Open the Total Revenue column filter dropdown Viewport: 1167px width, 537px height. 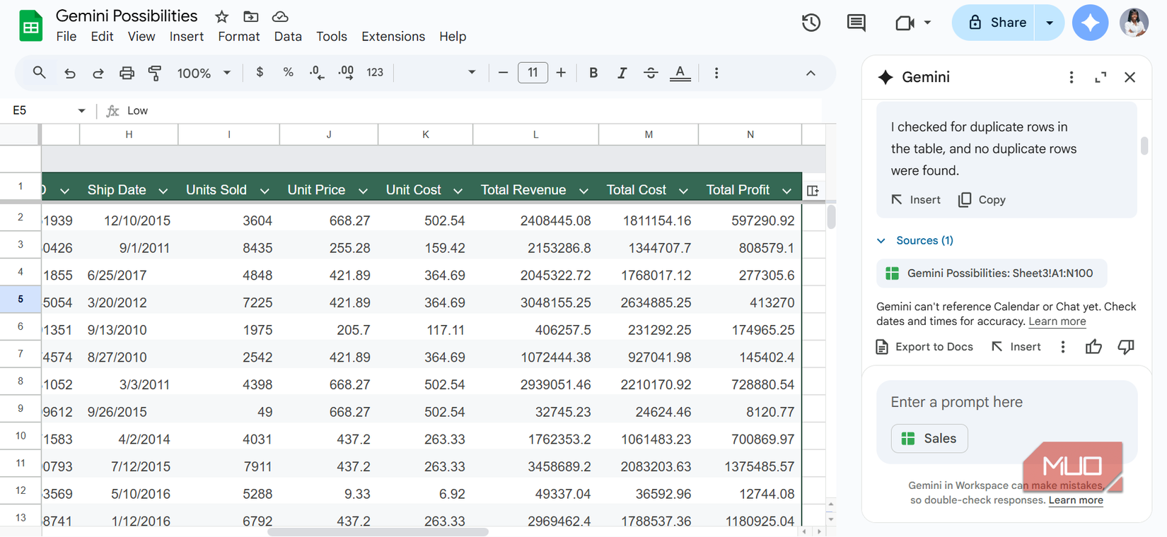coord(583,191)
